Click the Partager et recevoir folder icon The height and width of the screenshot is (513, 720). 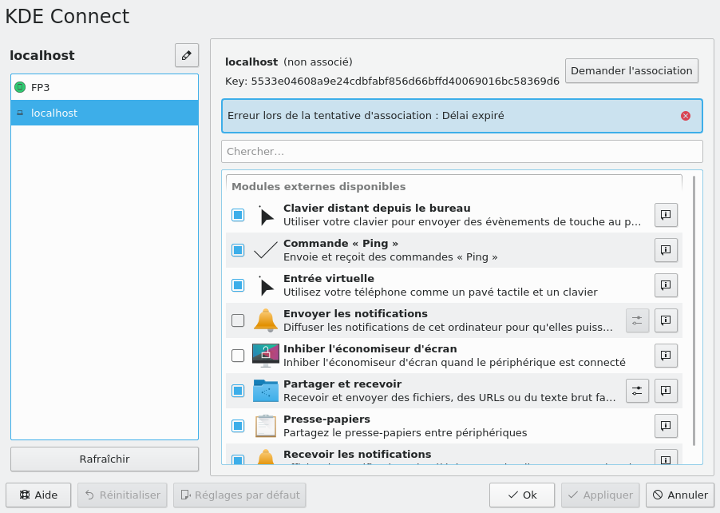tap(265, 391)
